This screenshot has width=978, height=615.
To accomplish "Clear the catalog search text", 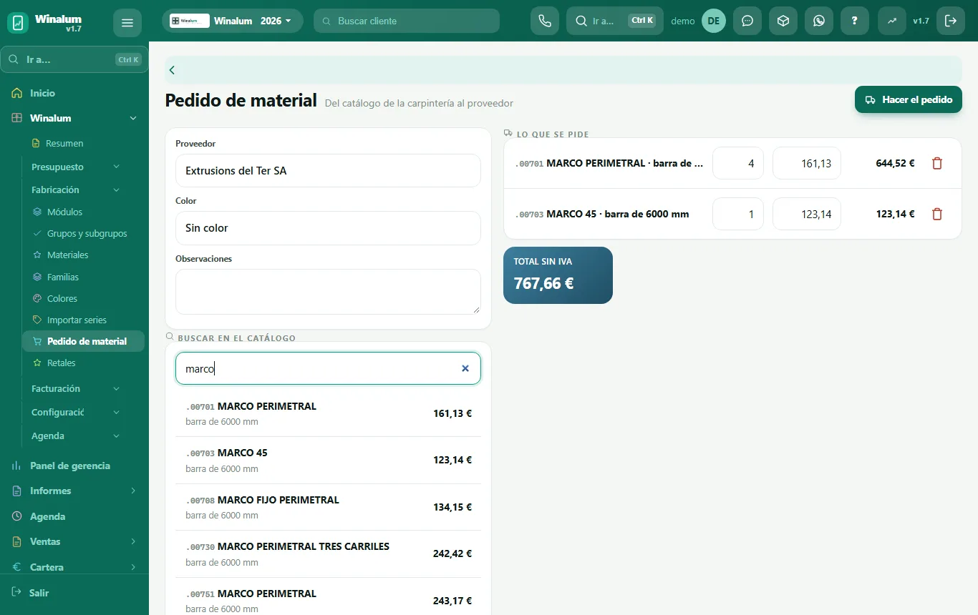I will pyautogui.click(x=465, y=368).
